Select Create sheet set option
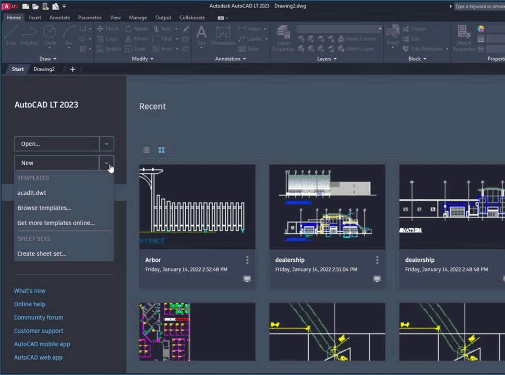 (42, 254)
